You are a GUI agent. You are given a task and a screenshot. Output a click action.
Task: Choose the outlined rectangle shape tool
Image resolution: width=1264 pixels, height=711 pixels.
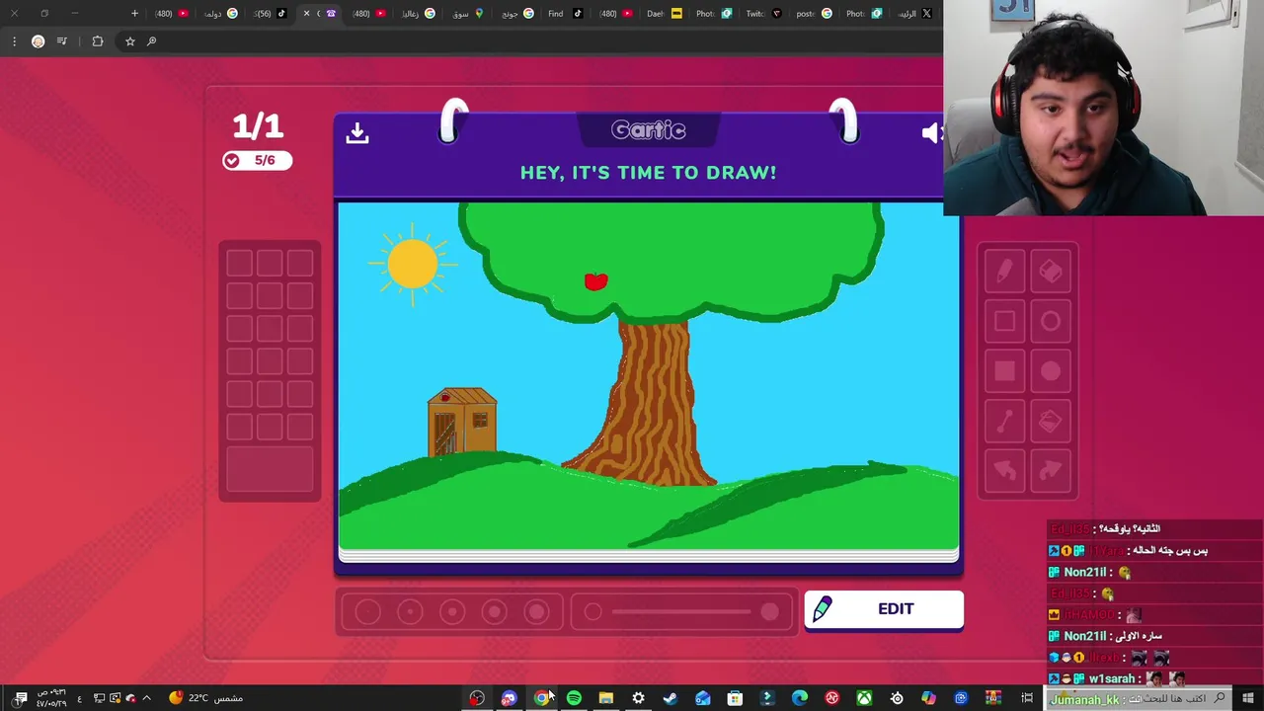point(1004,321)
